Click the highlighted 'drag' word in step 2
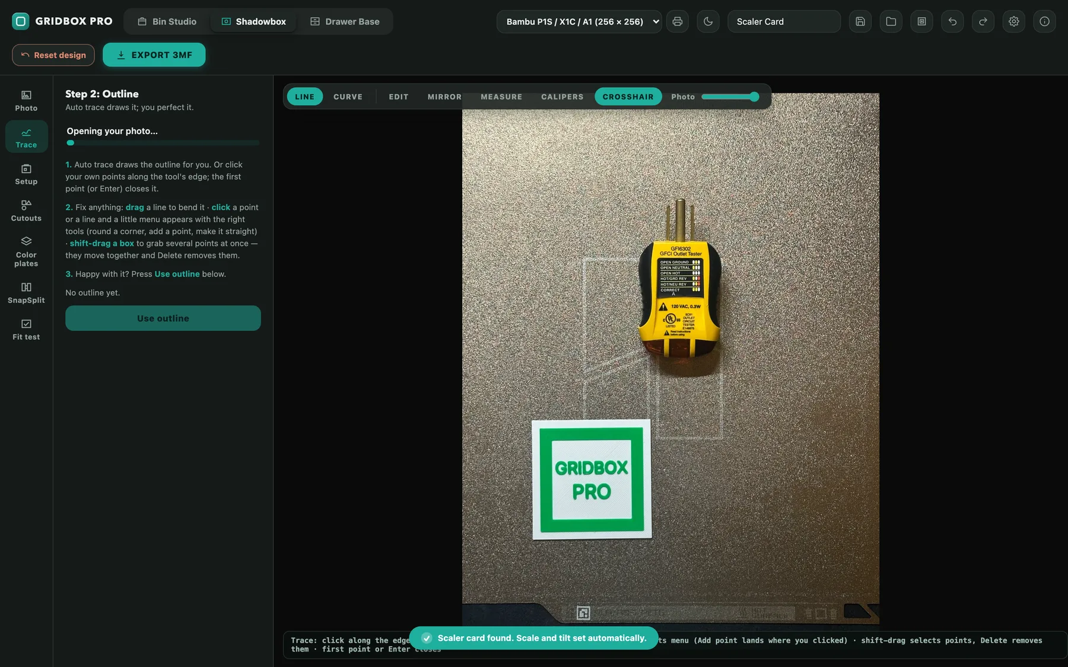 [x=135, y=208]
